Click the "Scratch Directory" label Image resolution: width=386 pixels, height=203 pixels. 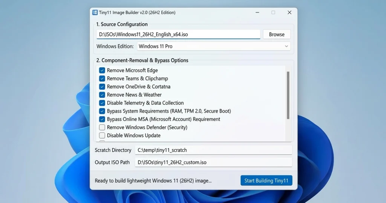[x=113, y=150]
